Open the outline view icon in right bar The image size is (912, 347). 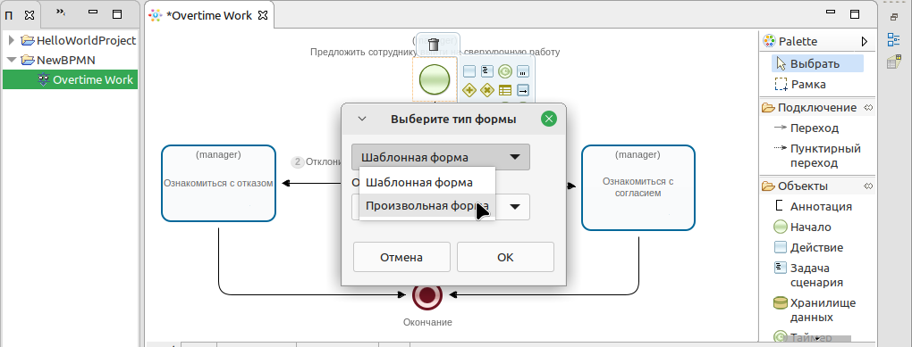coord(893,39)
